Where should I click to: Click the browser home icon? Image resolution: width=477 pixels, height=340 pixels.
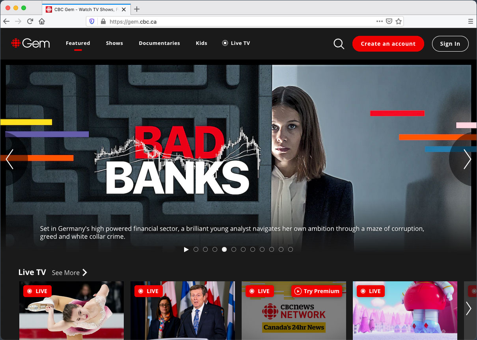click(x=42, y=21)
